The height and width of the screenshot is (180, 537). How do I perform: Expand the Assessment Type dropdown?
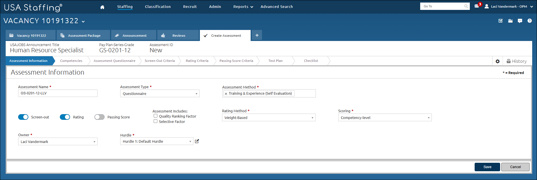(160, 94)
